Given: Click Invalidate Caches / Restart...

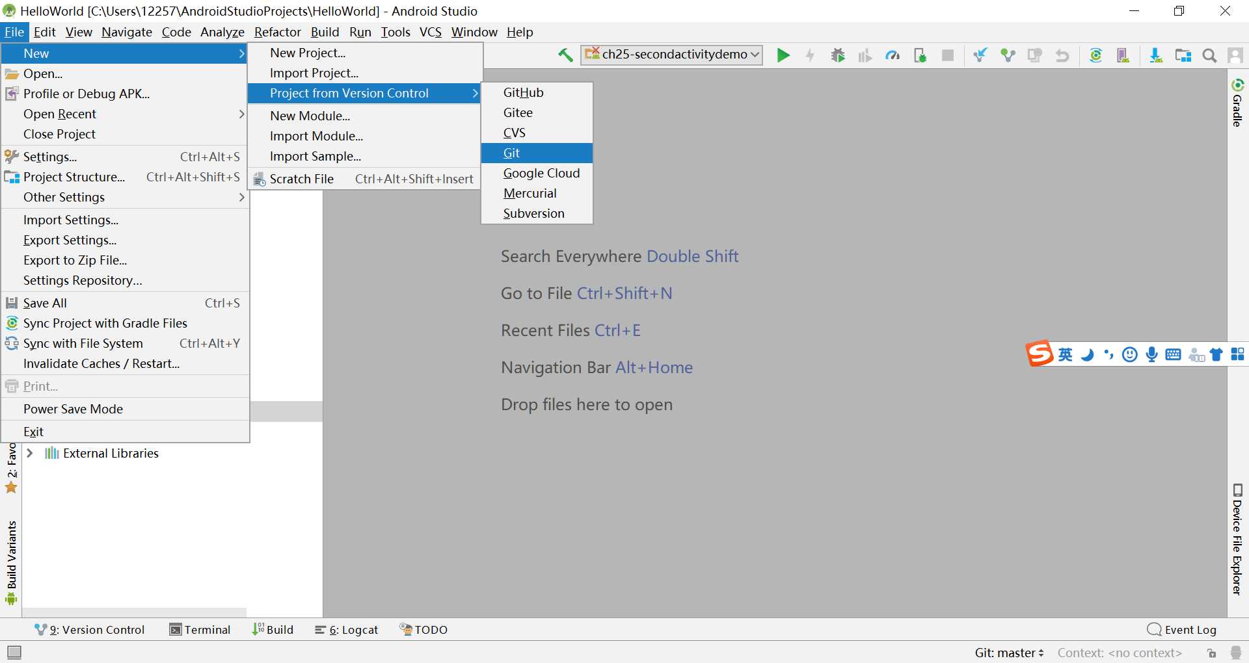Looking at the screenshot, I should point(125,363).
